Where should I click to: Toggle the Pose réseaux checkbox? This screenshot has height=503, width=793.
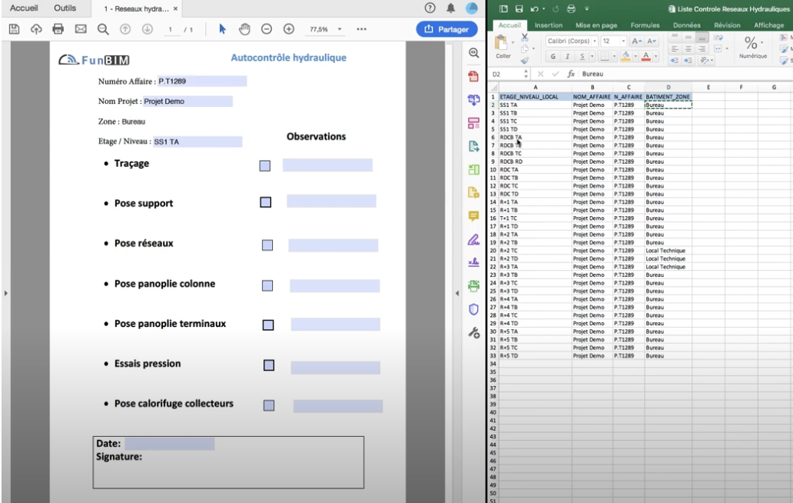point(267,245)
